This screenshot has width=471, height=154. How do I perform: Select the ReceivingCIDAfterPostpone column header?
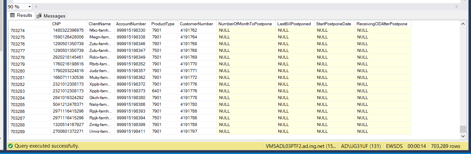point(382,24)
